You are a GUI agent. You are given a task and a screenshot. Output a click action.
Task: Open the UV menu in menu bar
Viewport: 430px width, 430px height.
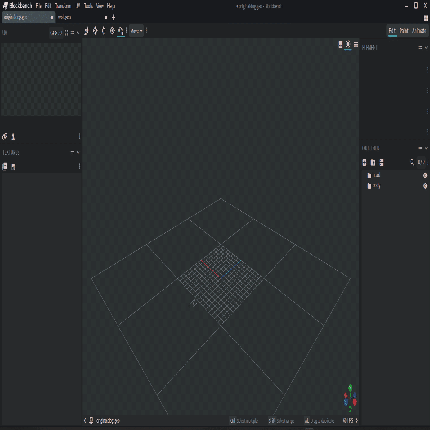click(78, 6)
